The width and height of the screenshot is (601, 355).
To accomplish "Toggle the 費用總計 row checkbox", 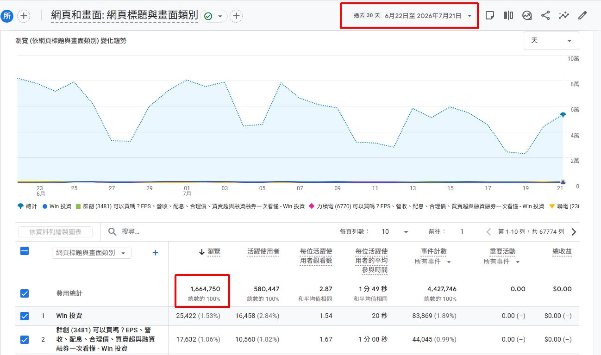I will [25, 293].
